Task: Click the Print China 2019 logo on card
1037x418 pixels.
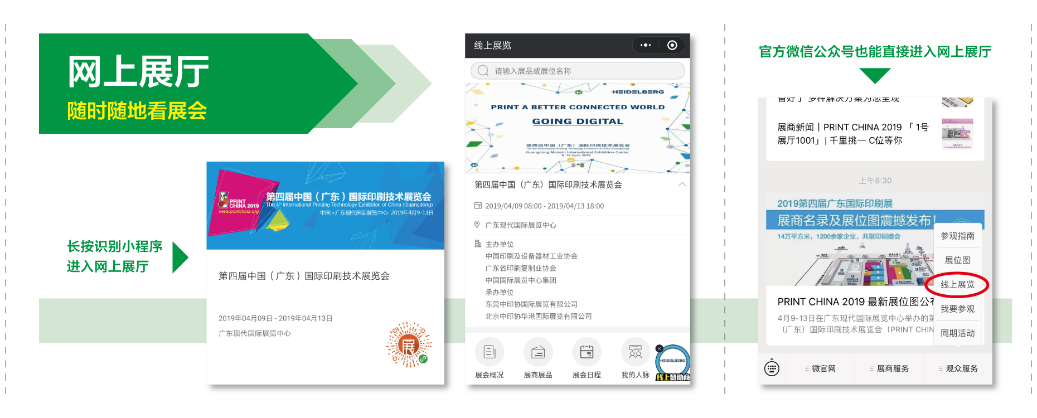Action: 239,203
